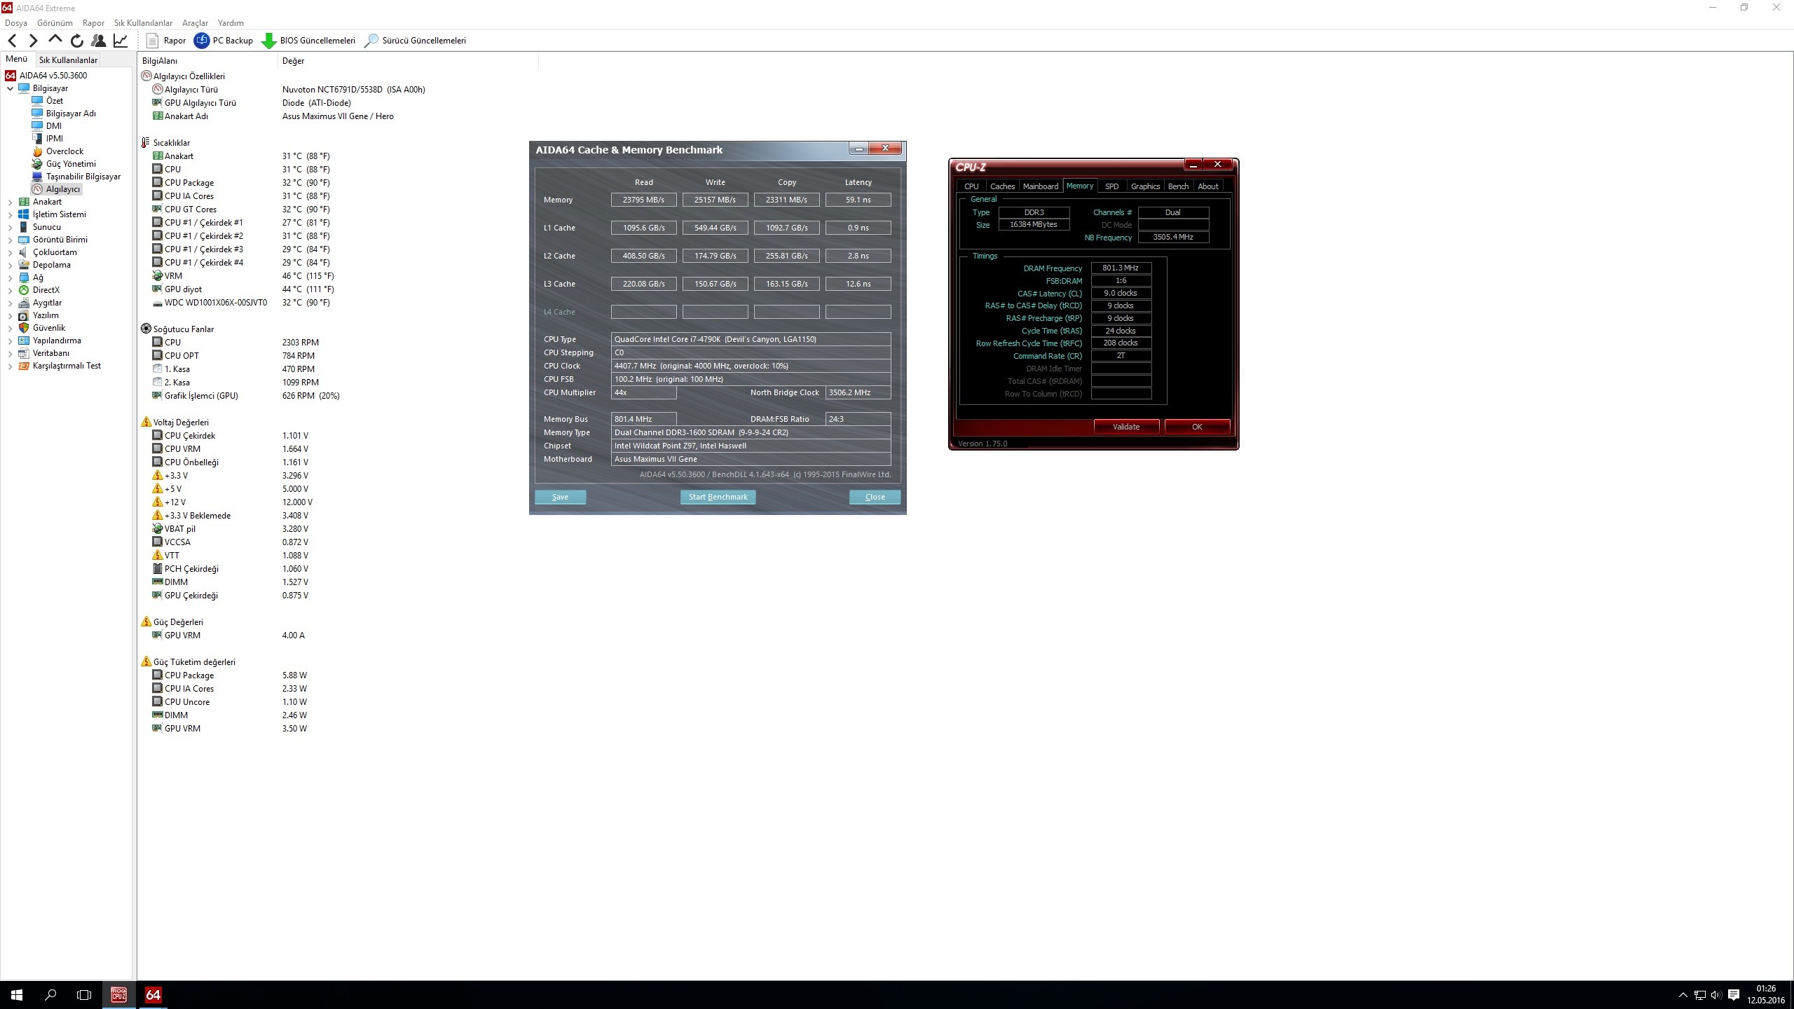Open the Dosya menu
The height and width of the screenshot is (1009, 1794).
[x=16, y=23]
